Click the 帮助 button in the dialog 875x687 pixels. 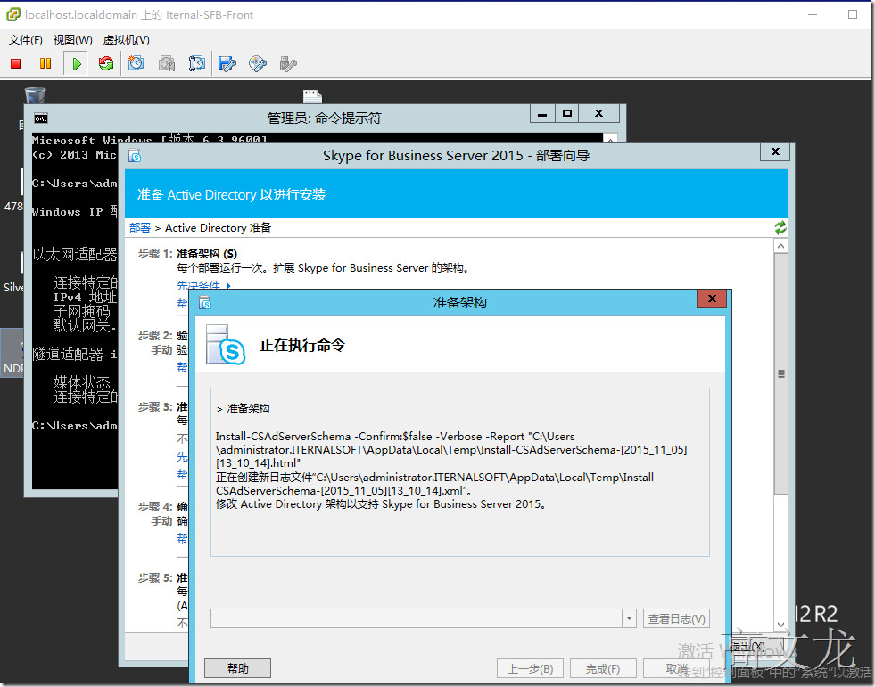pyautogui.click(x=238, y=668)
